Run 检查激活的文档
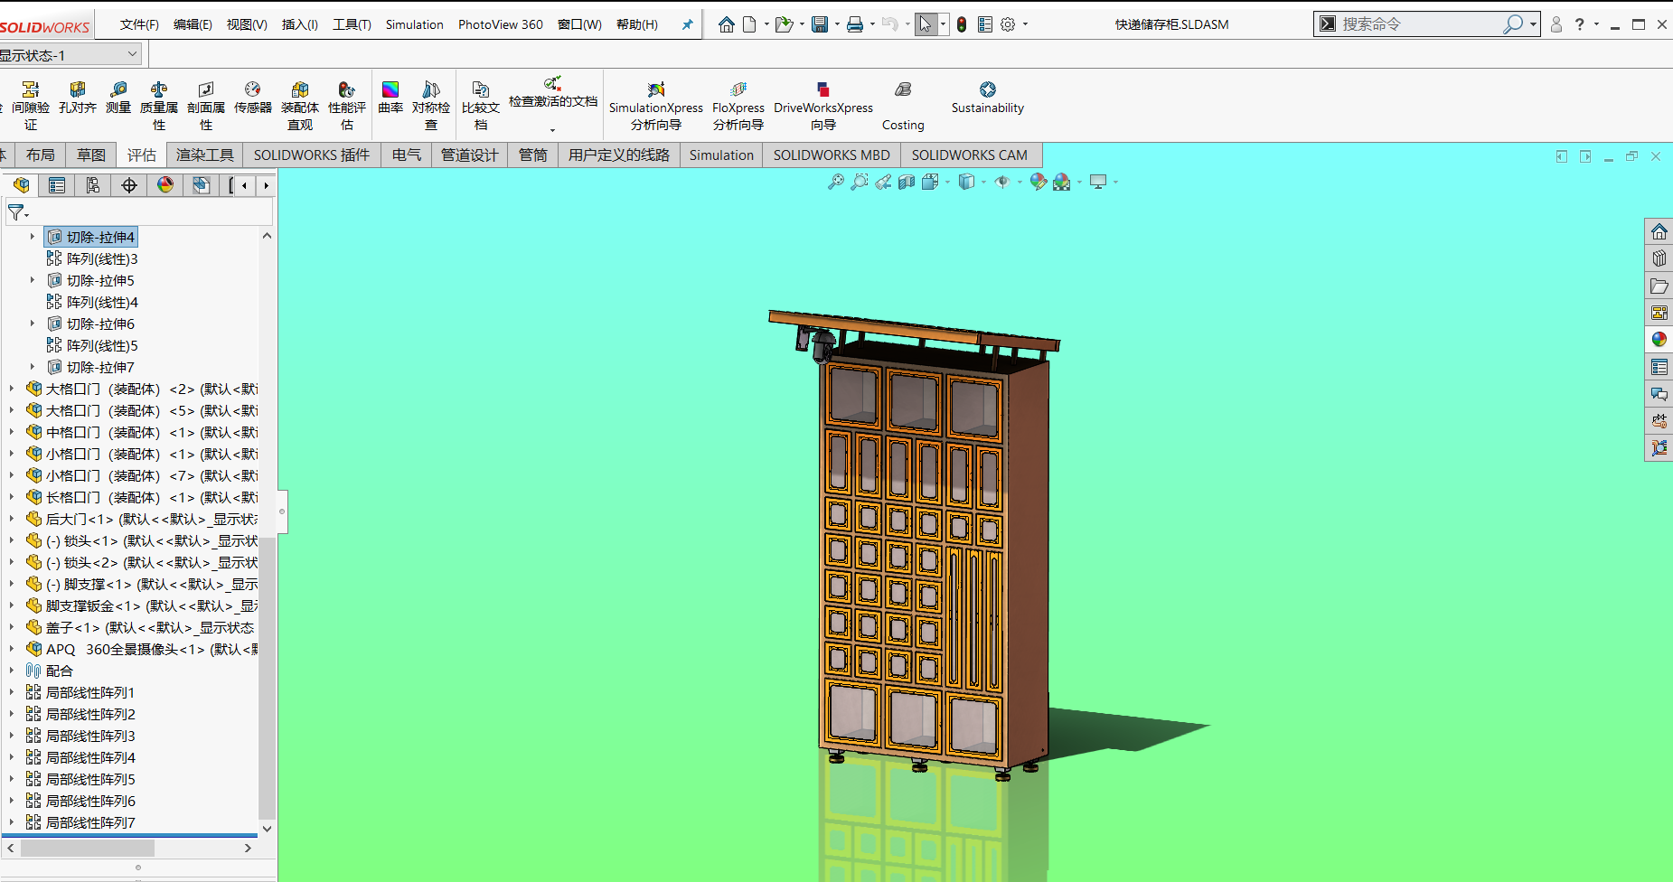Screen dimensions: 1673x882 [x=552, y=98]
